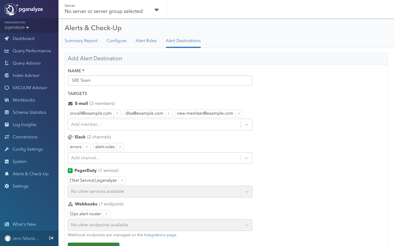This screenshot has height=246, width=394.
Task: Click the Query Advisor icon
Action: (7, 63)
